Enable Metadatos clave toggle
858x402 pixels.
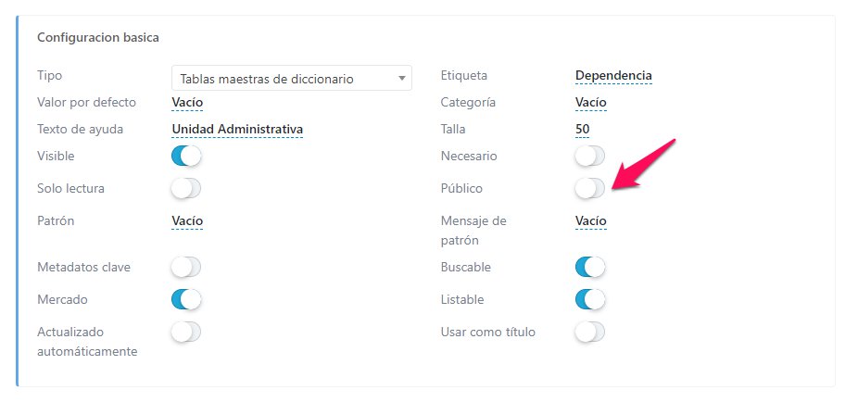[x=186, y=267]
